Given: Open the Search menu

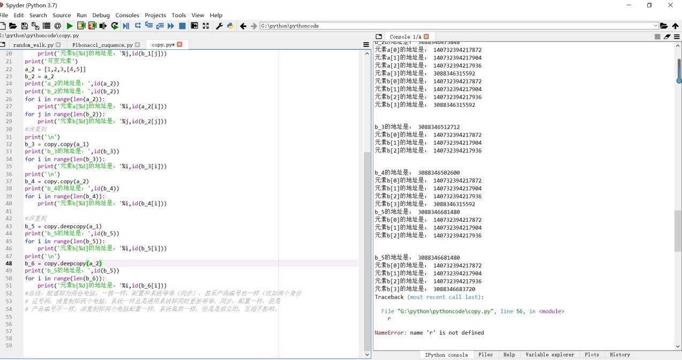Looking at the screenshot, I should [38, 15].
